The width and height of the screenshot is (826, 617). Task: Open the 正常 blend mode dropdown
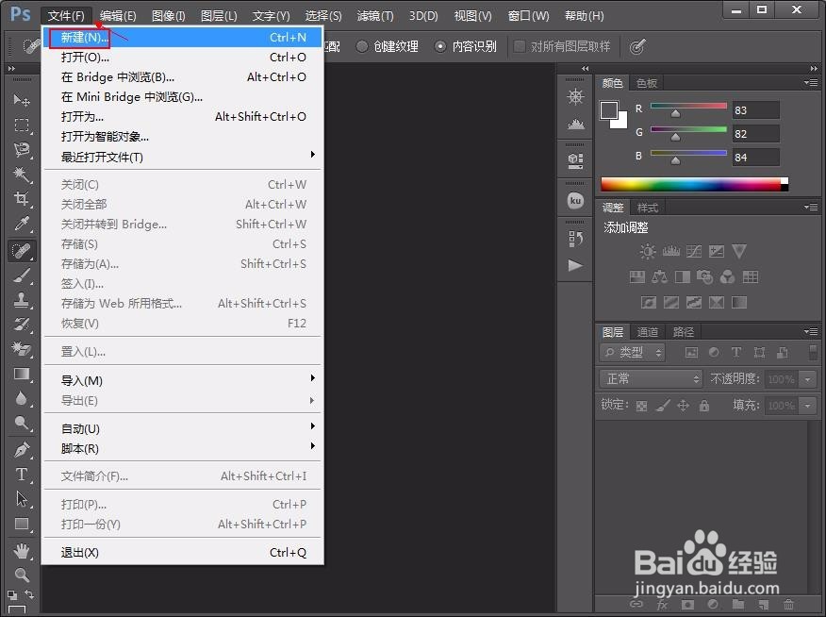[x=652, y=379]
